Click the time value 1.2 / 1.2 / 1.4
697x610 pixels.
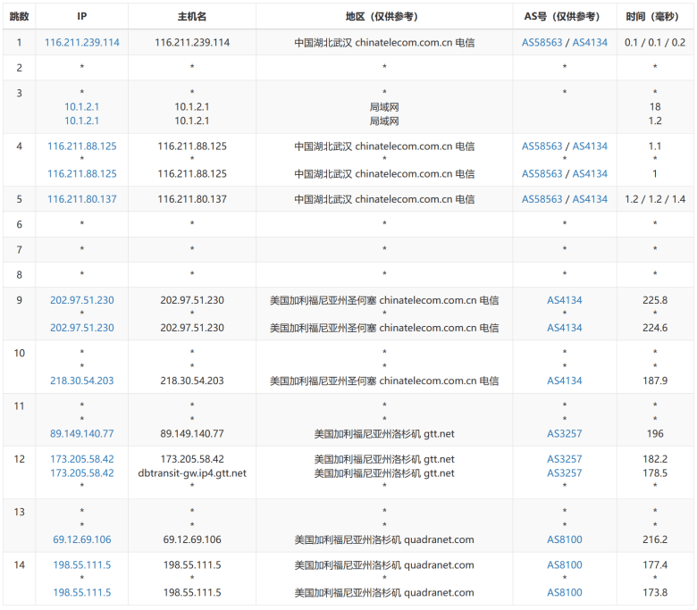[x=655, y=199]
